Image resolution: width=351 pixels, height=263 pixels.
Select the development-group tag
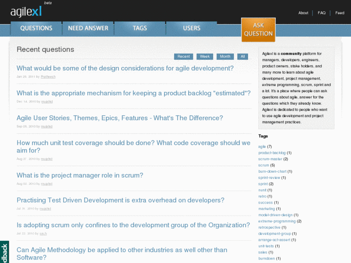[275, 234]
